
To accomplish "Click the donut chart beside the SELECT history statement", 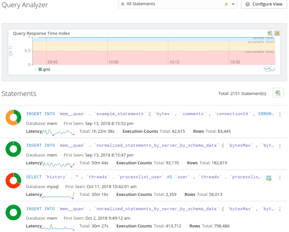I will point(13,181).
